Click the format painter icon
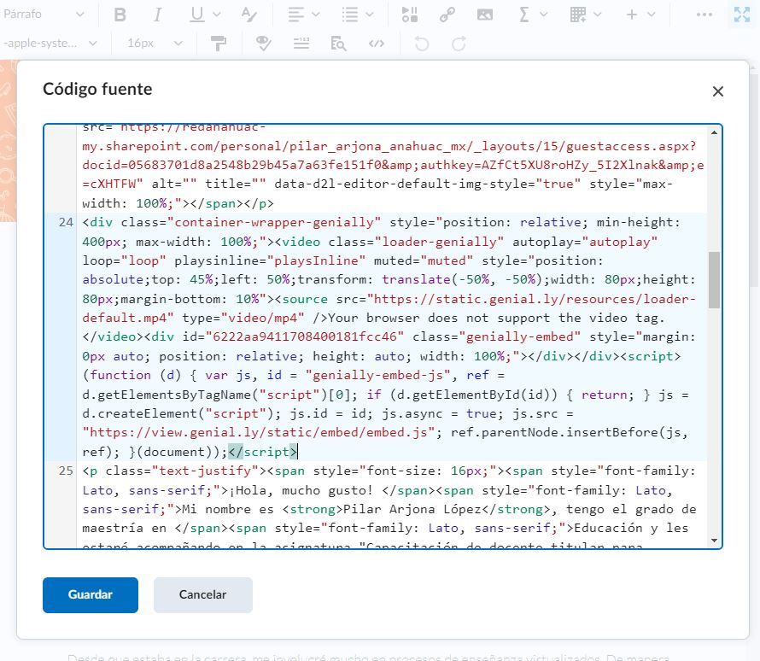The height and width of the screenshot is (661, 760). point(219,44)
